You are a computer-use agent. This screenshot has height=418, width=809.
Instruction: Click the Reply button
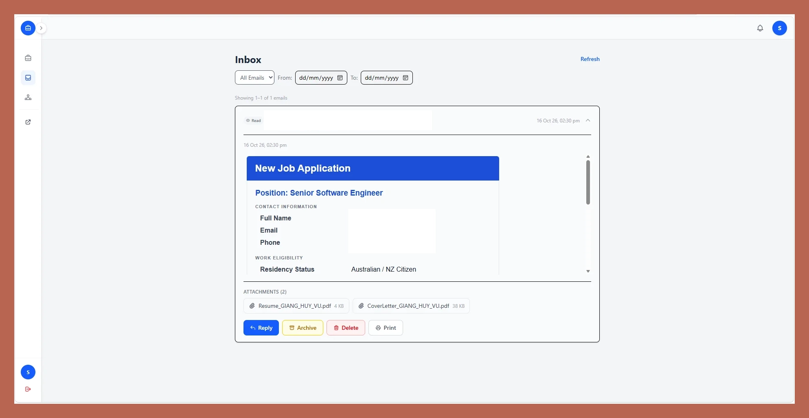tap(261, 328)
